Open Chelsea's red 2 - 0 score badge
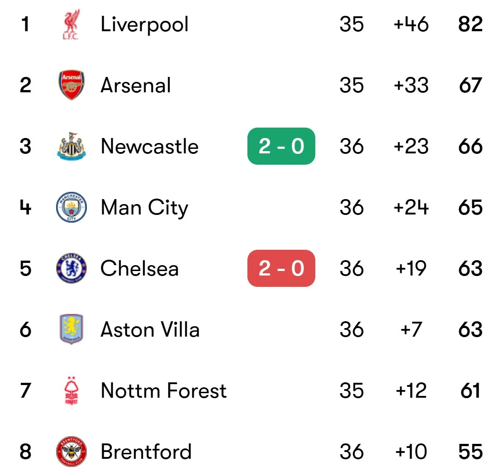503x476 pixels. (281, 268)
